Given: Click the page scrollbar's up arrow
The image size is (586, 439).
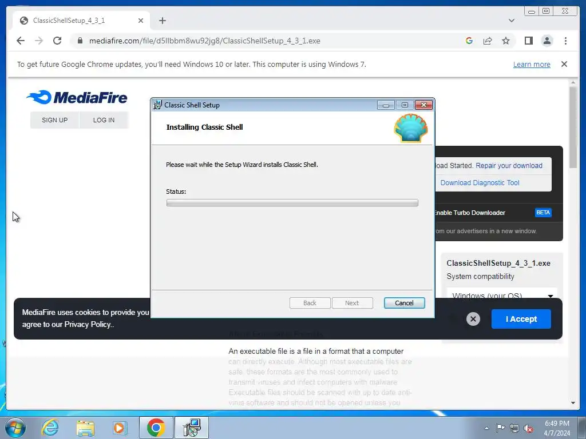Looking at the screenshot, I should (573, 82).
